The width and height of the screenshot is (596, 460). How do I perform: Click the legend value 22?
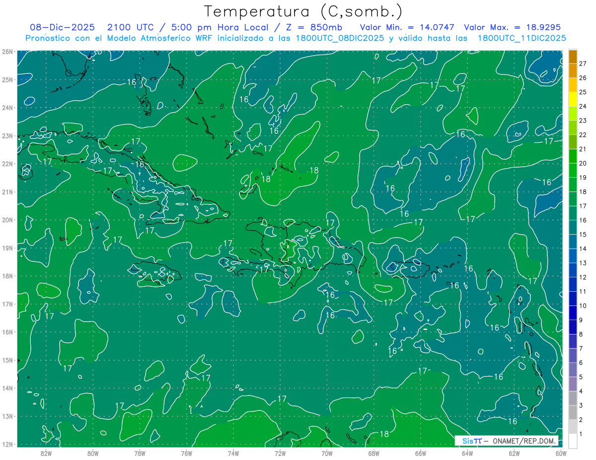click(583, 135)
